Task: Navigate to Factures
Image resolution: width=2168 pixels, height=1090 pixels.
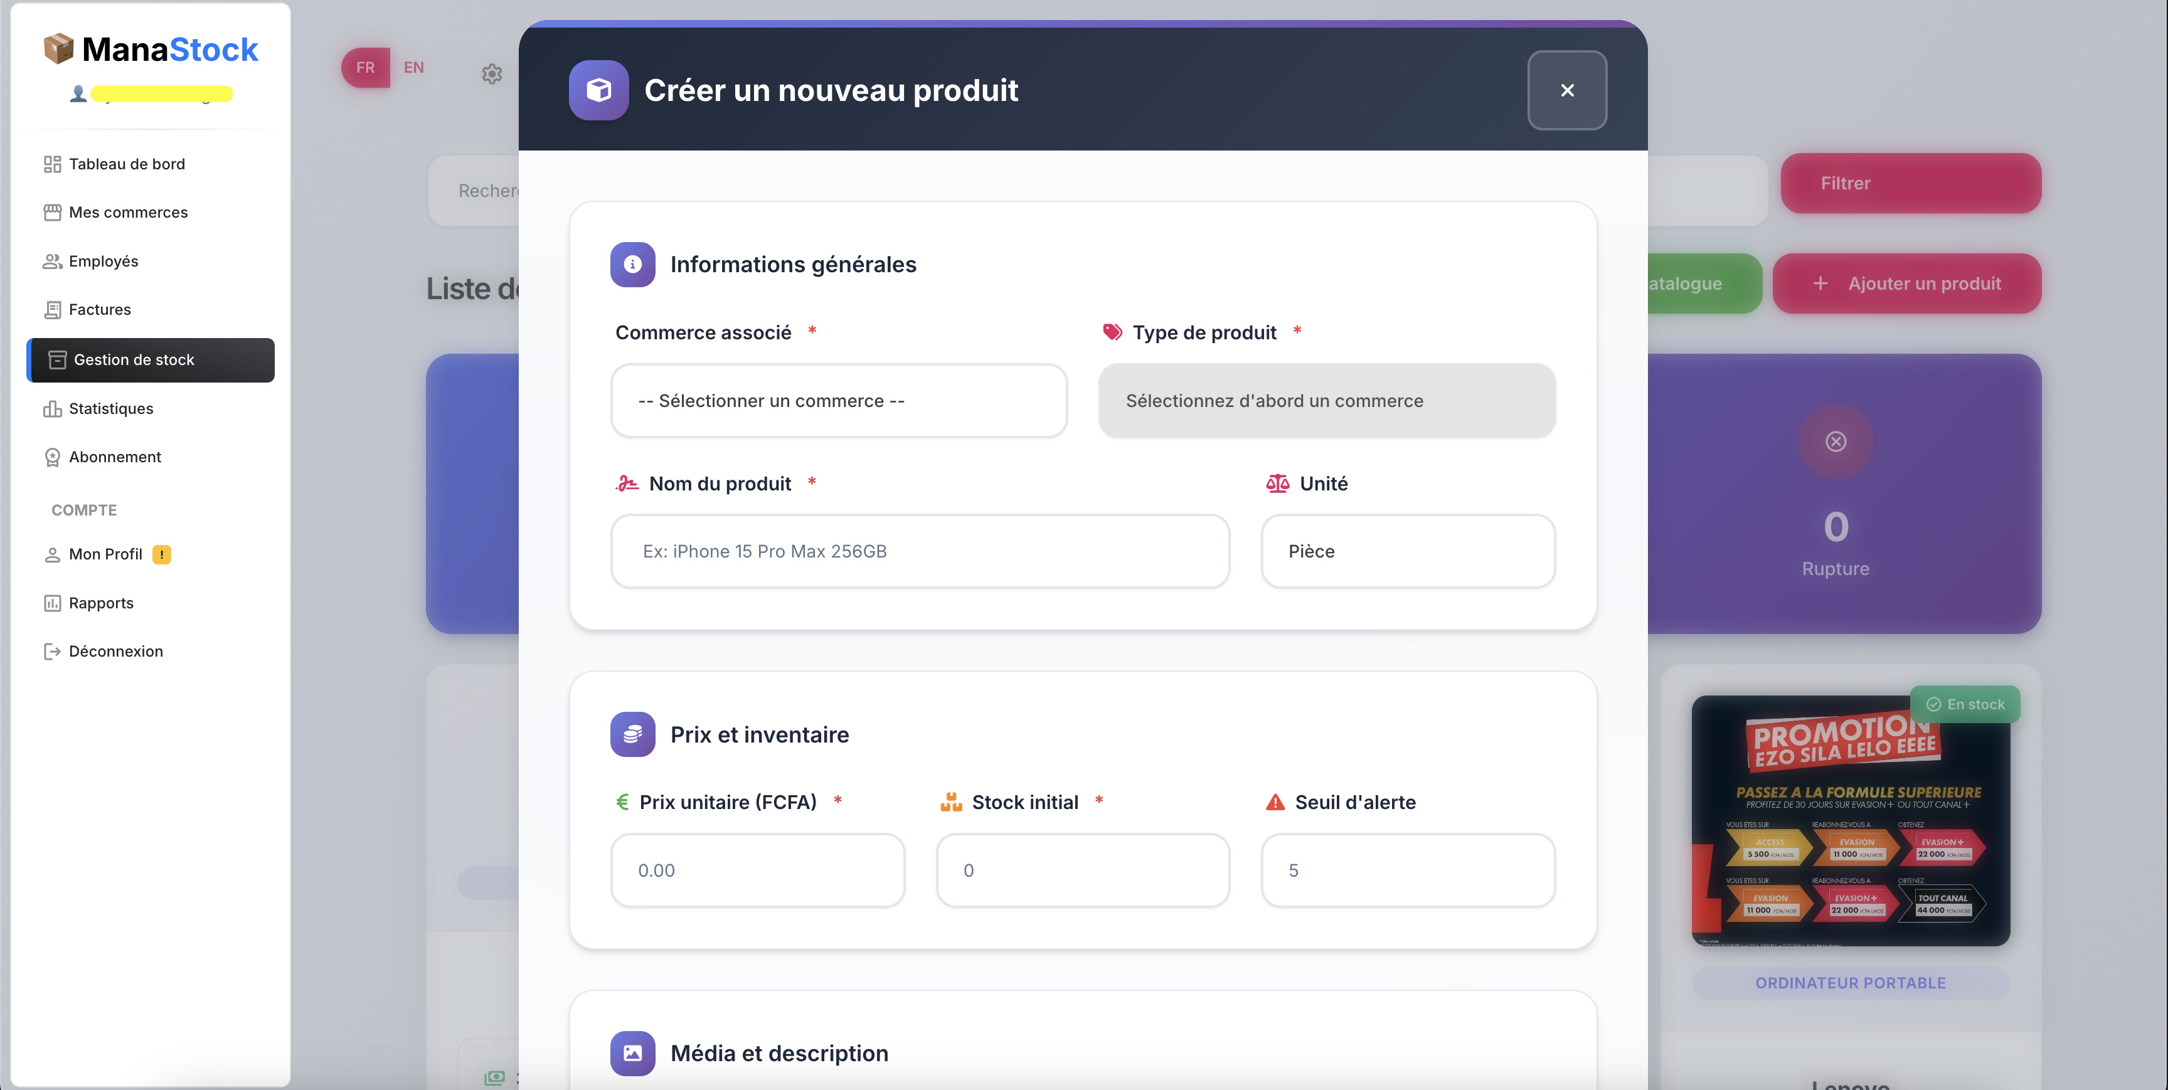Action: pos(150,310)
